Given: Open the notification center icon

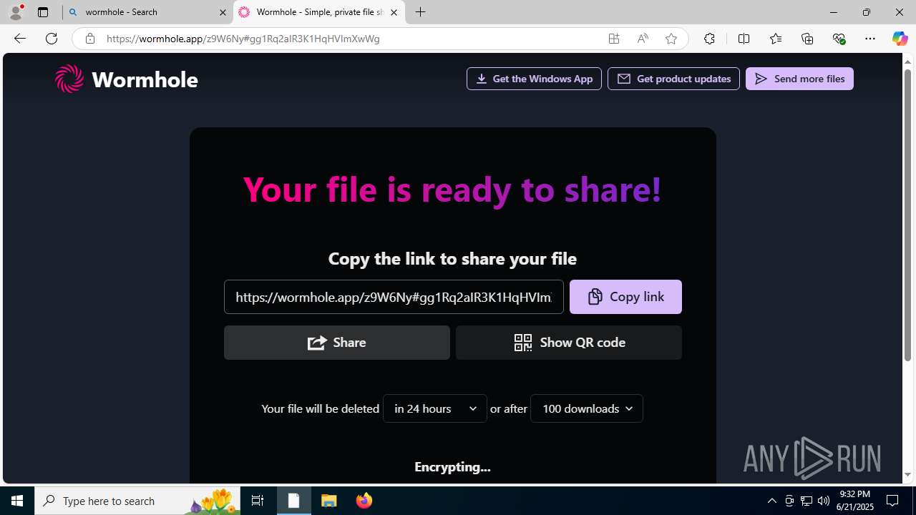Looking at the screenshot, I should pyautogui.click(x=893, y=501).
